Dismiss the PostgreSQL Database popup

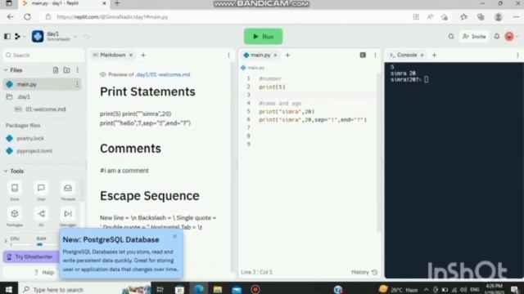pyautogui.click(x=174, y=236)
